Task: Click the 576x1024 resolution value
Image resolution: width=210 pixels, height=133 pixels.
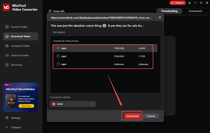Action: point(119,56)
